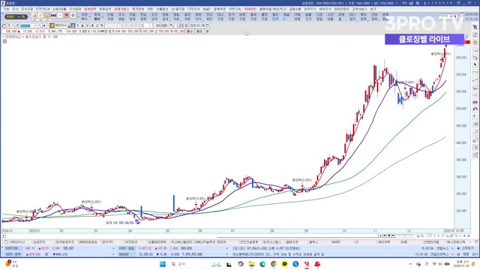Open 미니주문 from the shortcut toolbar
Screen dimensions: 480x270
pos(220,17)
